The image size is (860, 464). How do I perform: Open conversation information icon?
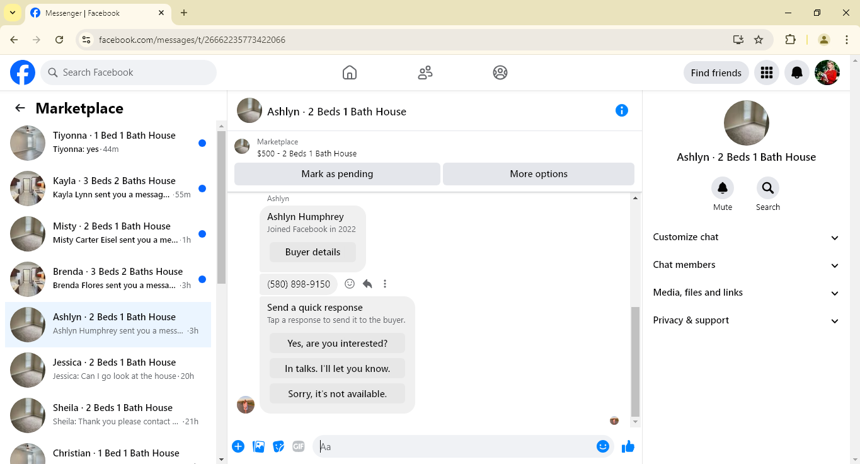[622, 110]
